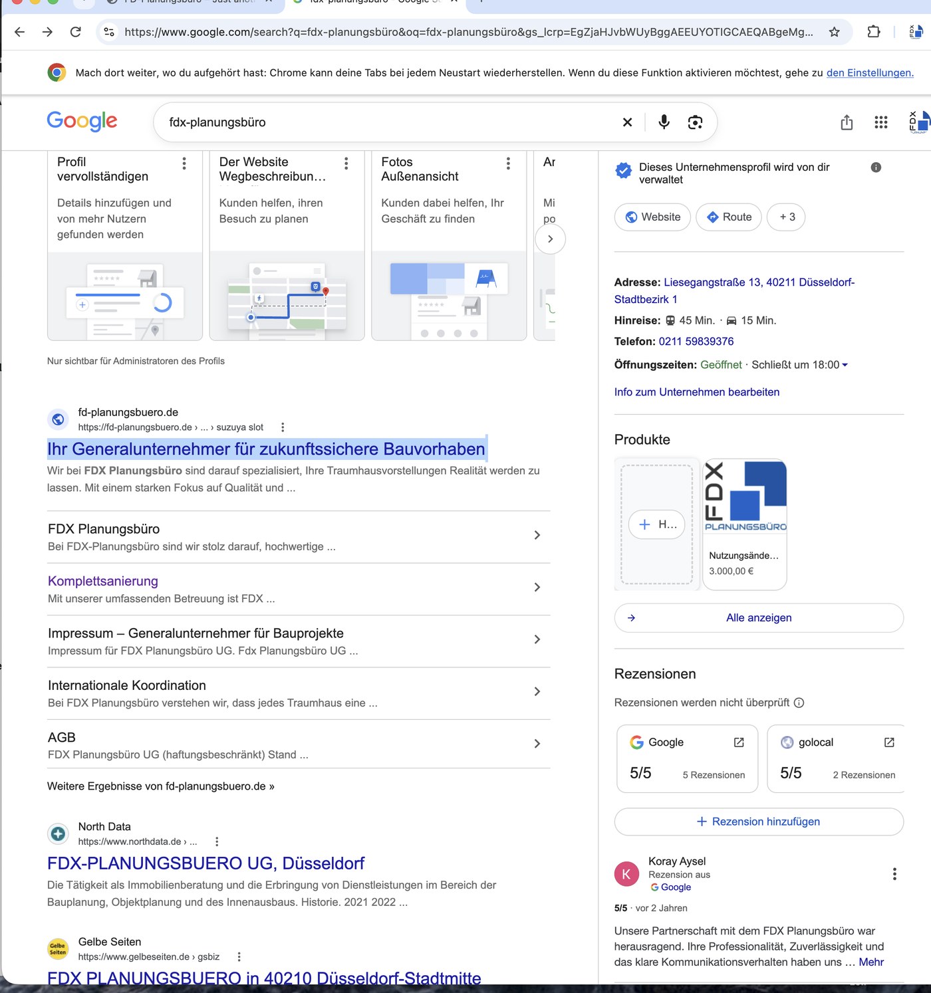Open more options for fd-planungsbuero.de result
931x993 pixels.
(x=283, y=427)
